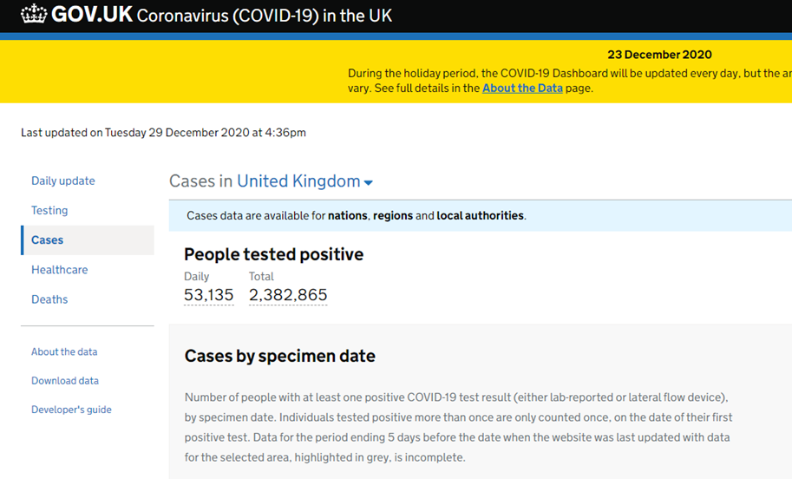Follow the About the Data banner link

click(x=522, y=88)
